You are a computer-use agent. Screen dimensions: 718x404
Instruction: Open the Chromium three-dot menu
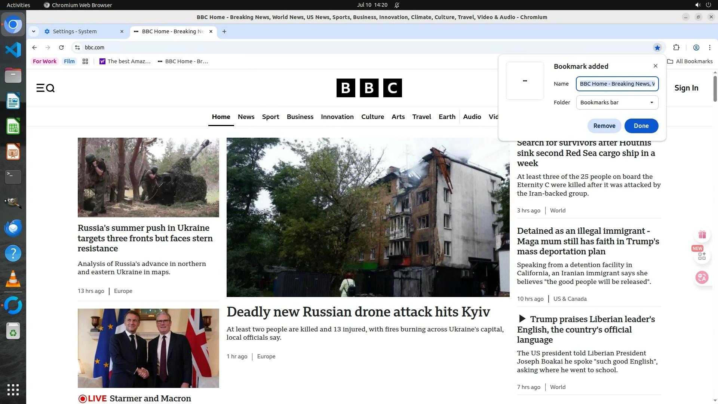pos(709,48)
